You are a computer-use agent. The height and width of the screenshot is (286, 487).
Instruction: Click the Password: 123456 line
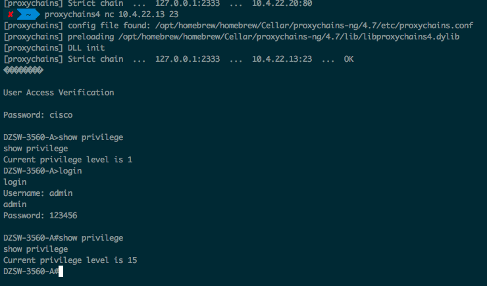40,215
